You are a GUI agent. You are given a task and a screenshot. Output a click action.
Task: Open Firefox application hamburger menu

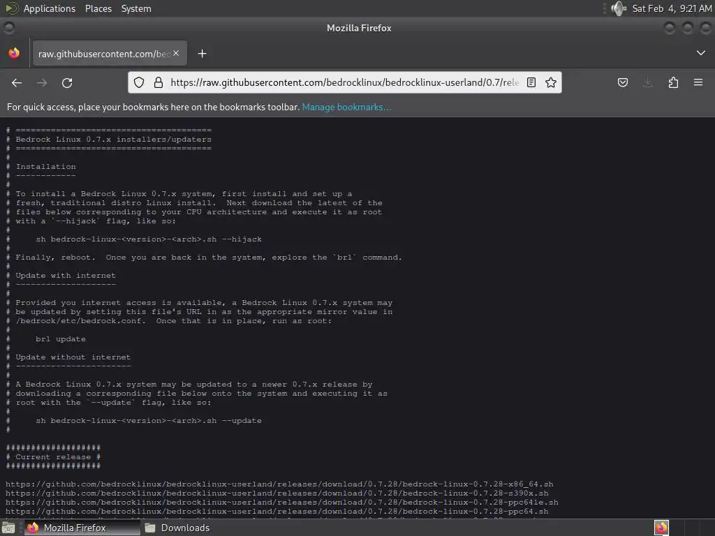click(x=698, y=82)
